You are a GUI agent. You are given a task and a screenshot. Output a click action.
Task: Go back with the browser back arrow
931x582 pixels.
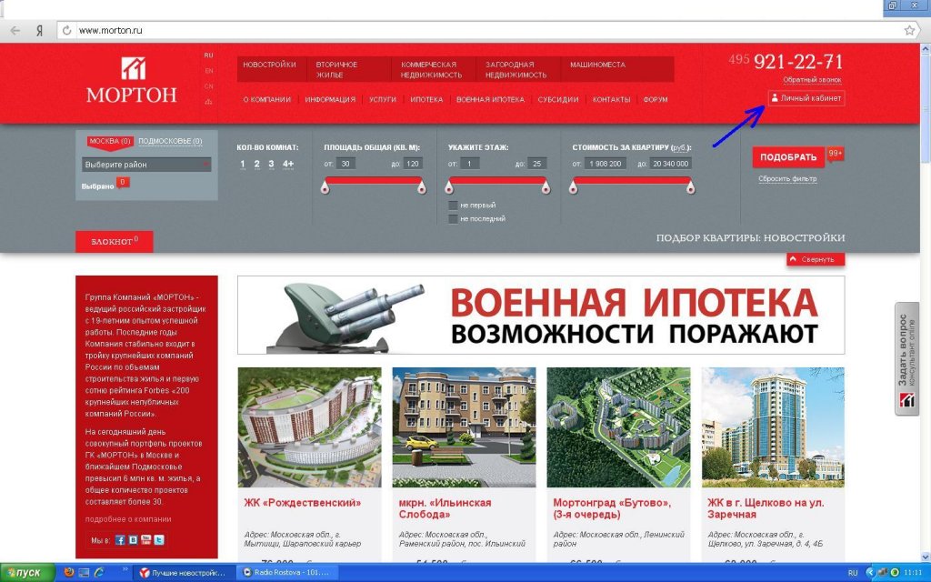pos(15,30)
